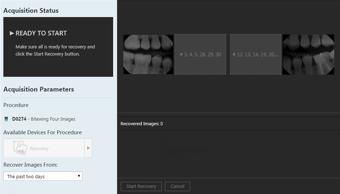Click the Cancel button

click(x=177, y=186)
